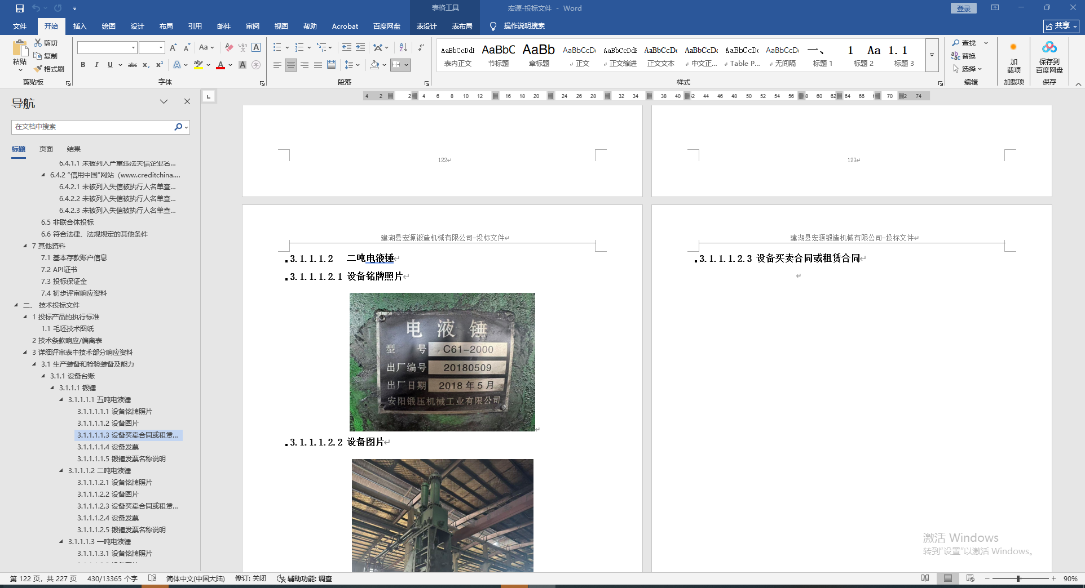Click the bullet list icon

coord(277,47)
